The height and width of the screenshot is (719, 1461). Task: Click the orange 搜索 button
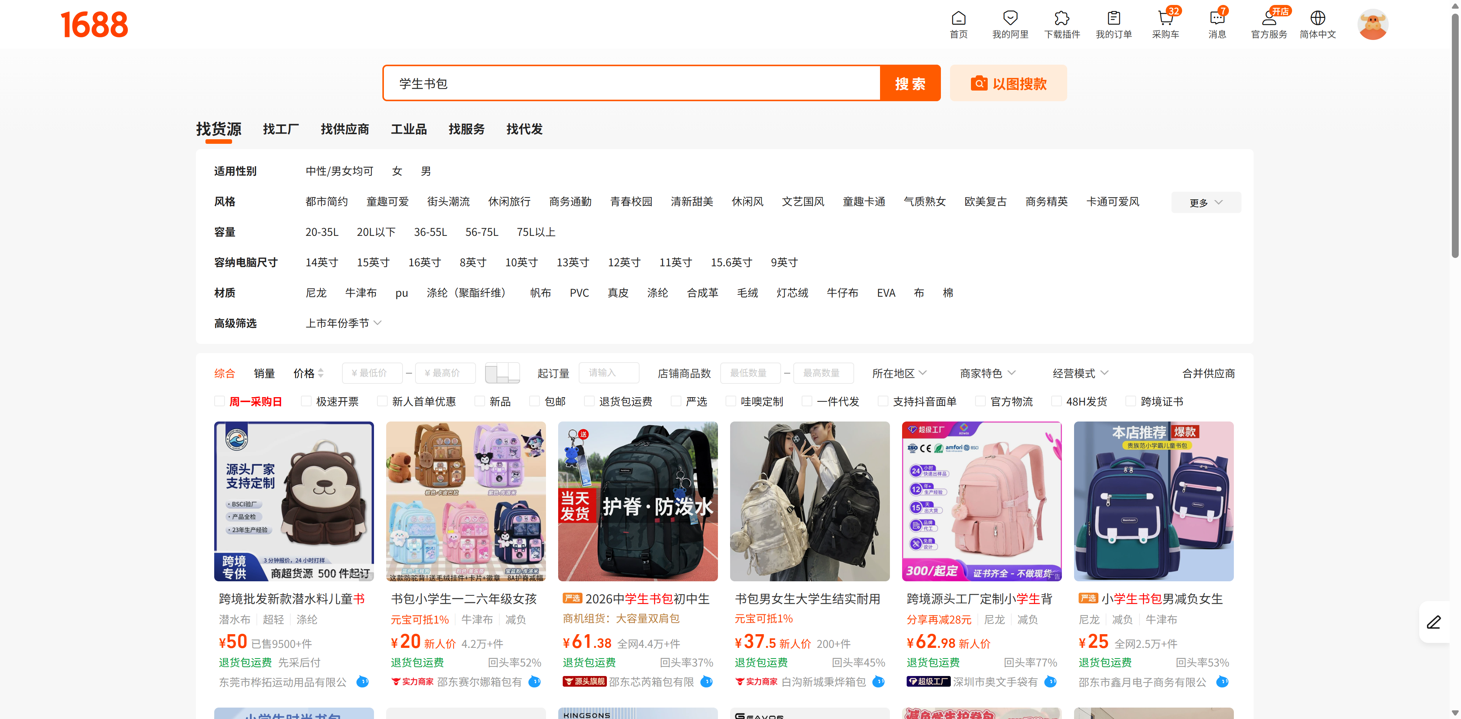pos(910,83)
